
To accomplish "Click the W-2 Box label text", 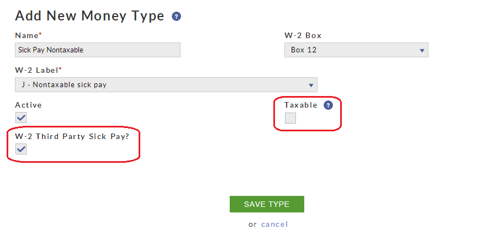I will (x=303, y=35).
